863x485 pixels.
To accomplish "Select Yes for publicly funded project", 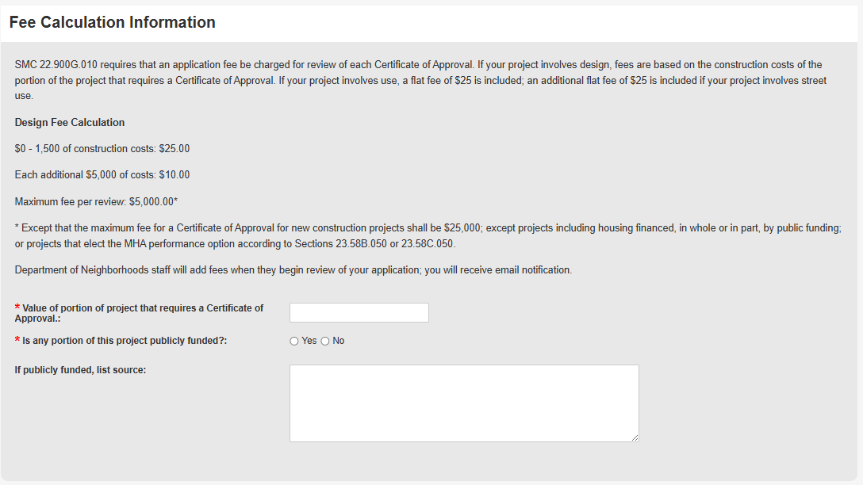I will pyautogui.click(x=294, y=341).
